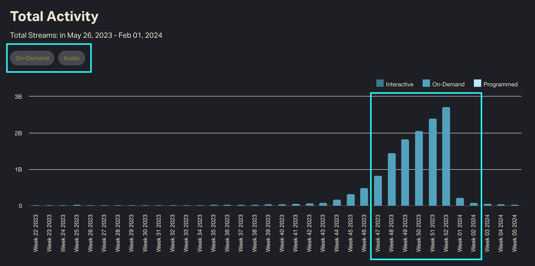Click the Week 22 2023 axis label
Viewport: 535px width, 266px height.
36,233
